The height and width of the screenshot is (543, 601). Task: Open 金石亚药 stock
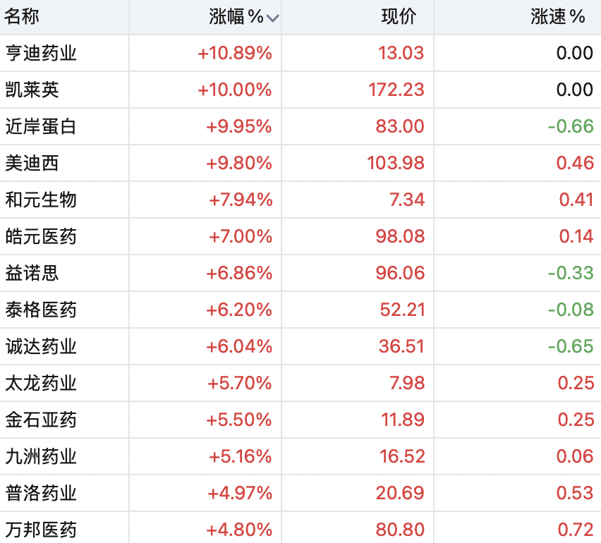41,420
